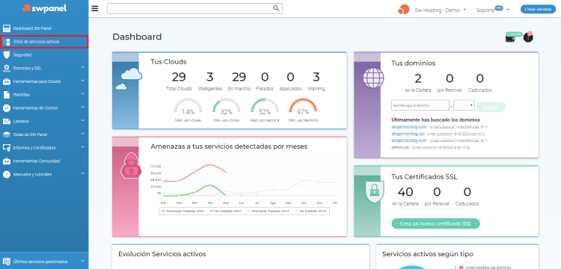Click the Árbol de servicios activos icon

[x=7, y=42]
